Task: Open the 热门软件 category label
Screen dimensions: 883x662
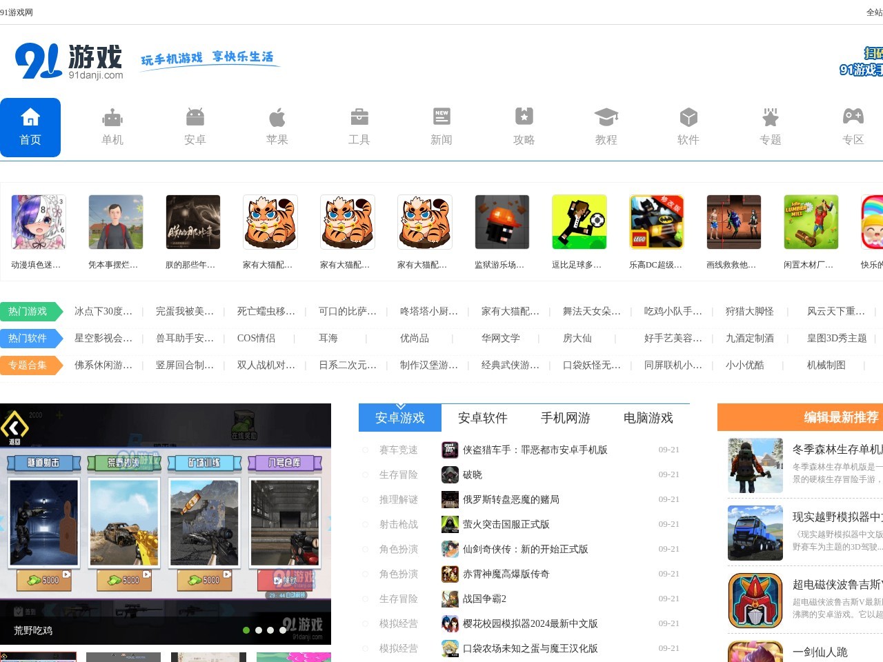Action: coord(31,339)
